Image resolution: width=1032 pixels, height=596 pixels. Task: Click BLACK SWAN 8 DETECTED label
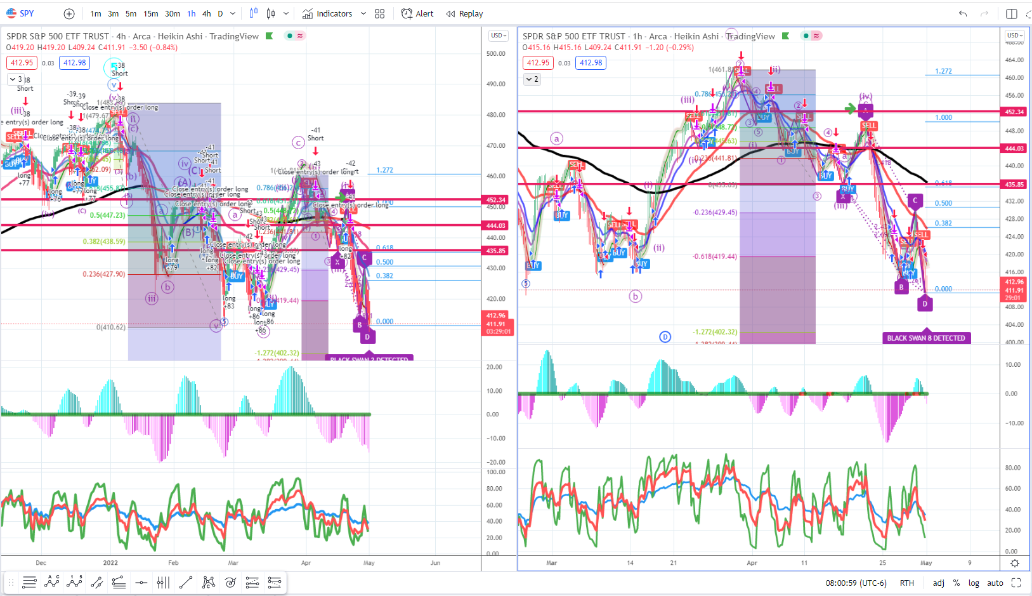click(926, 338)
